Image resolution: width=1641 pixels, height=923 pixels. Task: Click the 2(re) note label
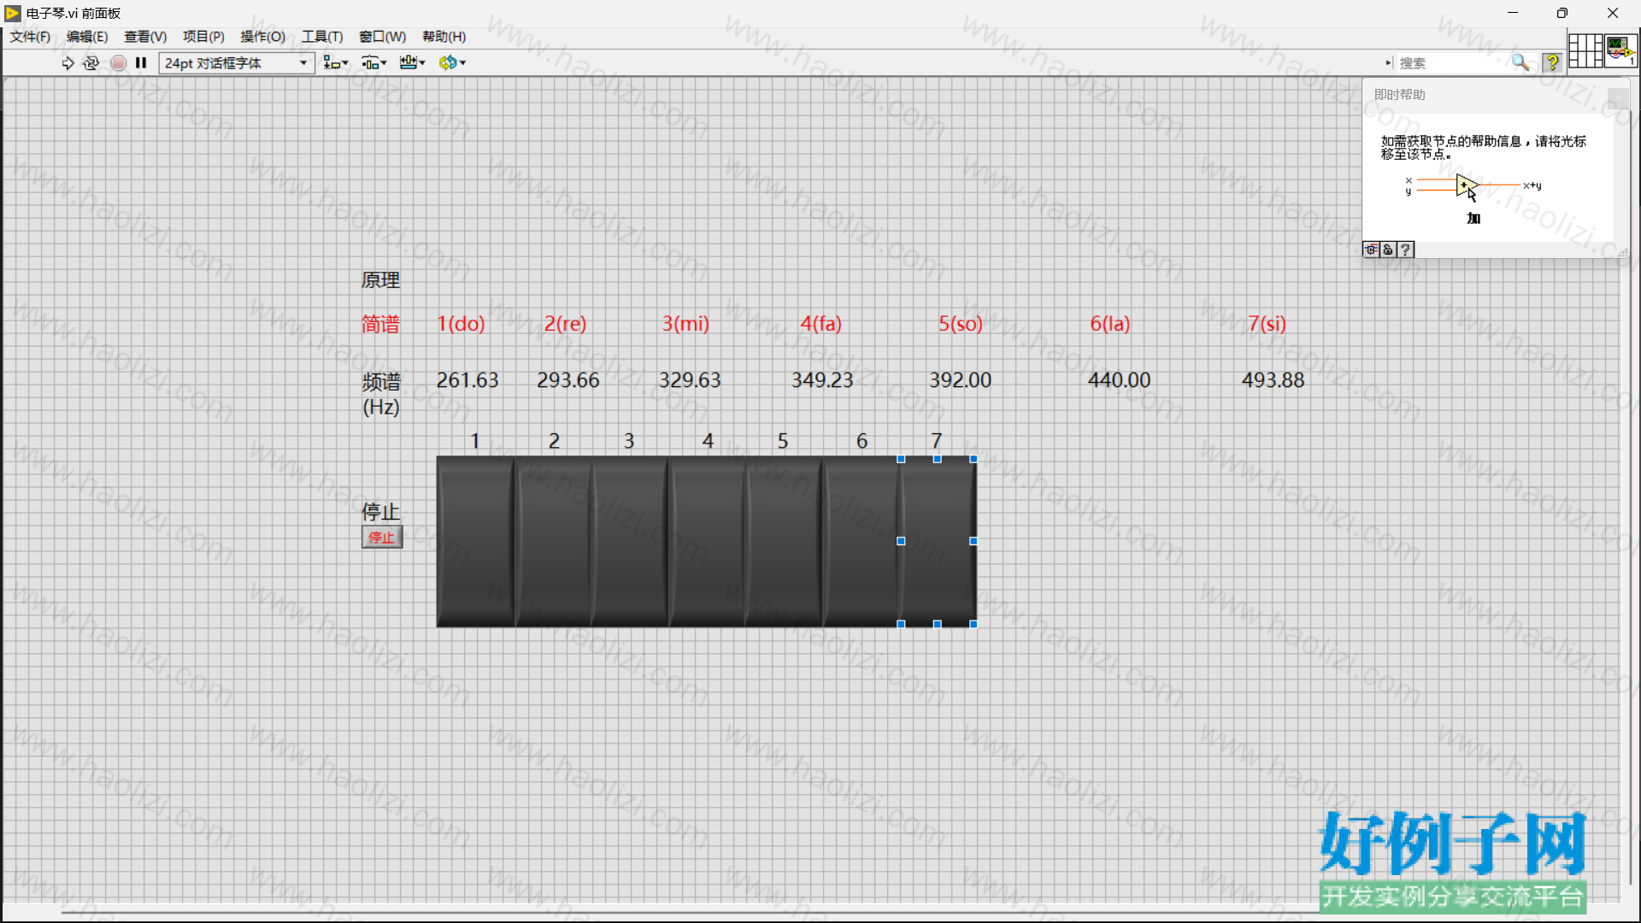[x=565, y=324]
